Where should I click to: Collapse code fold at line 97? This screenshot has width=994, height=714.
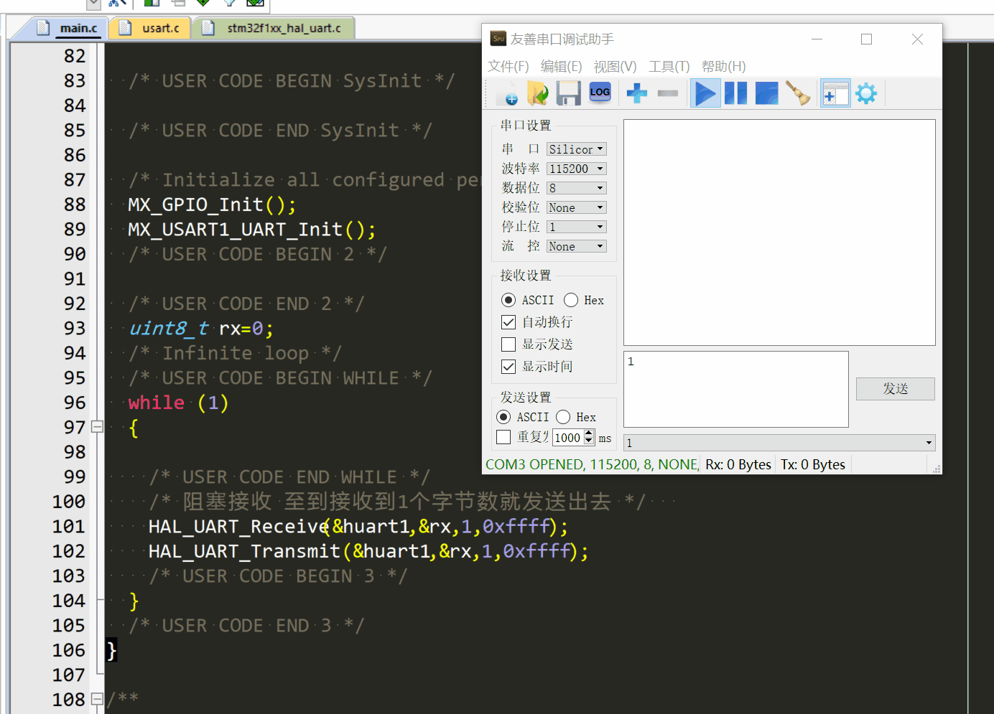tap(98, 427)
